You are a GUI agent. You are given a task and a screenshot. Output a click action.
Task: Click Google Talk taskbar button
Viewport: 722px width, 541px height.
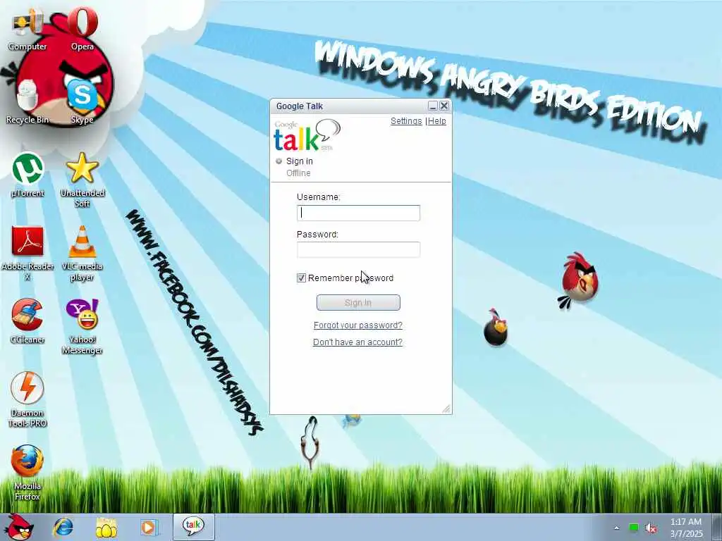pos(193,527)
